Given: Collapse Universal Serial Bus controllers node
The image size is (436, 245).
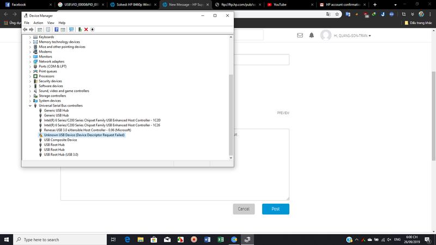Looking at the screenshot, I should coord(30,106).
